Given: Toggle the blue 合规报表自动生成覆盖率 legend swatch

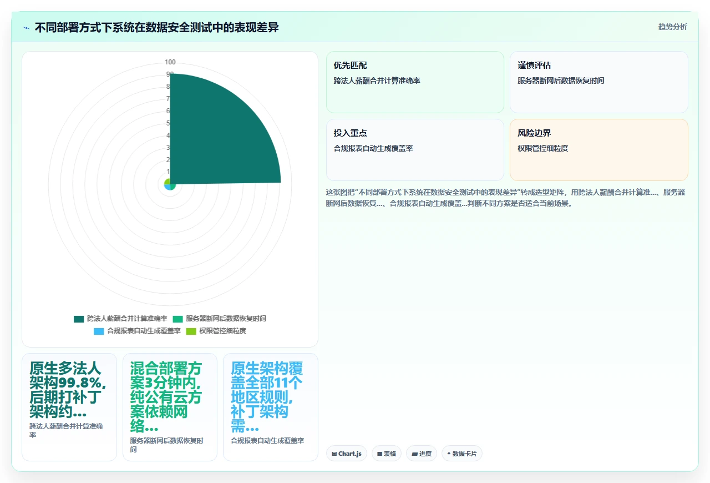Looking at the screenshot, I should pos(99,331).
